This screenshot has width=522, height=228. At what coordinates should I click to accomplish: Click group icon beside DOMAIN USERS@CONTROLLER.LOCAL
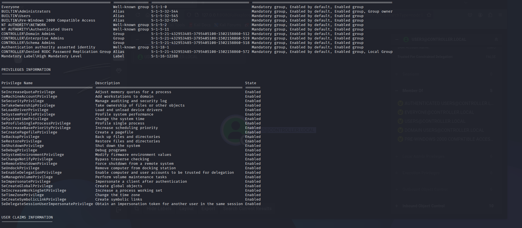click(400, 130)
